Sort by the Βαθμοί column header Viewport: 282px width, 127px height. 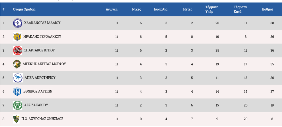267,9
